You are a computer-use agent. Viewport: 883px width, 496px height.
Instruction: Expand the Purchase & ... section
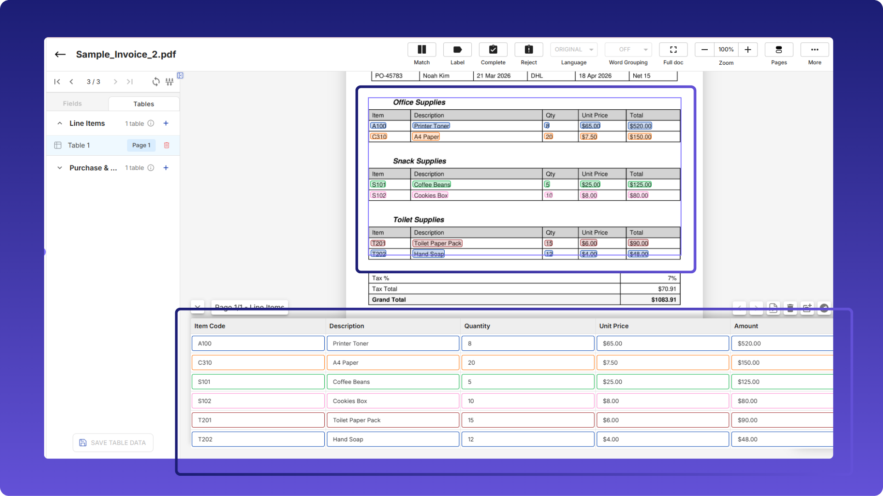[x=60, y=168]
